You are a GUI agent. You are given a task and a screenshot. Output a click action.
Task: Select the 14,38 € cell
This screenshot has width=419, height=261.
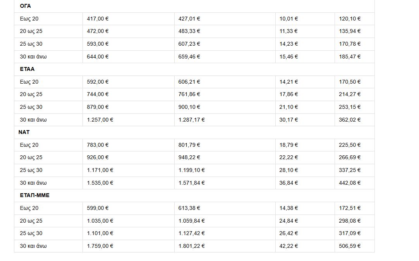tap(288, 208)
